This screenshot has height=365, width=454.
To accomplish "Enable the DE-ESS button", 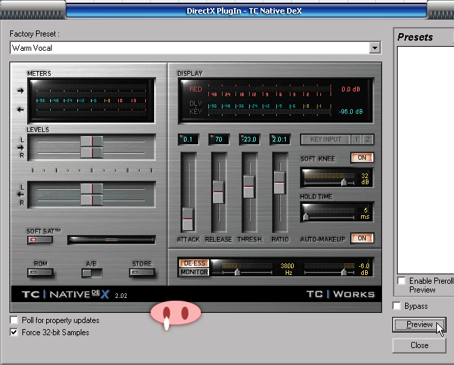I will [194, 263].
